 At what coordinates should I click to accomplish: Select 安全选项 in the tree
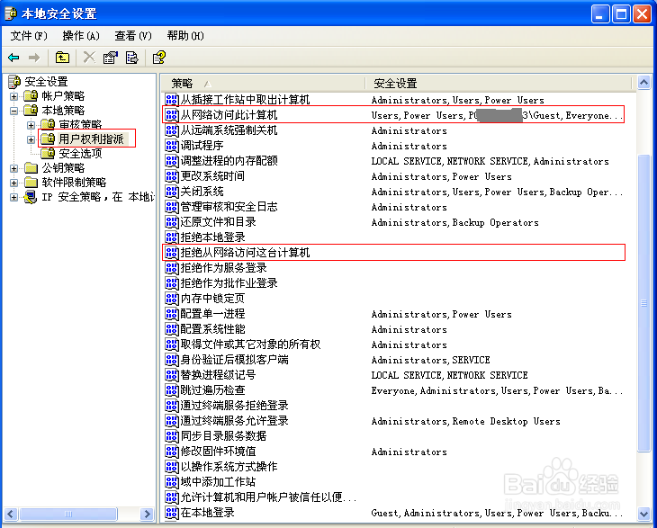[x=80, y=153]
